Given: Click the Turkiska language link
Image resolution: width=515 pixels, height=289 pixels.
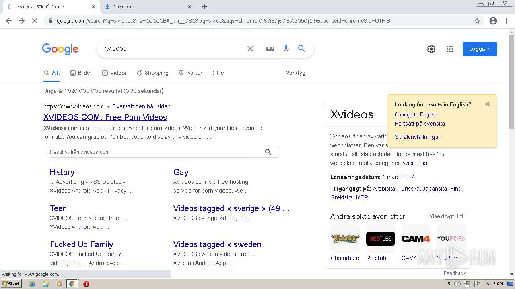Looking at the screenshot, I should pyautogui.click(x=409, y=189).
